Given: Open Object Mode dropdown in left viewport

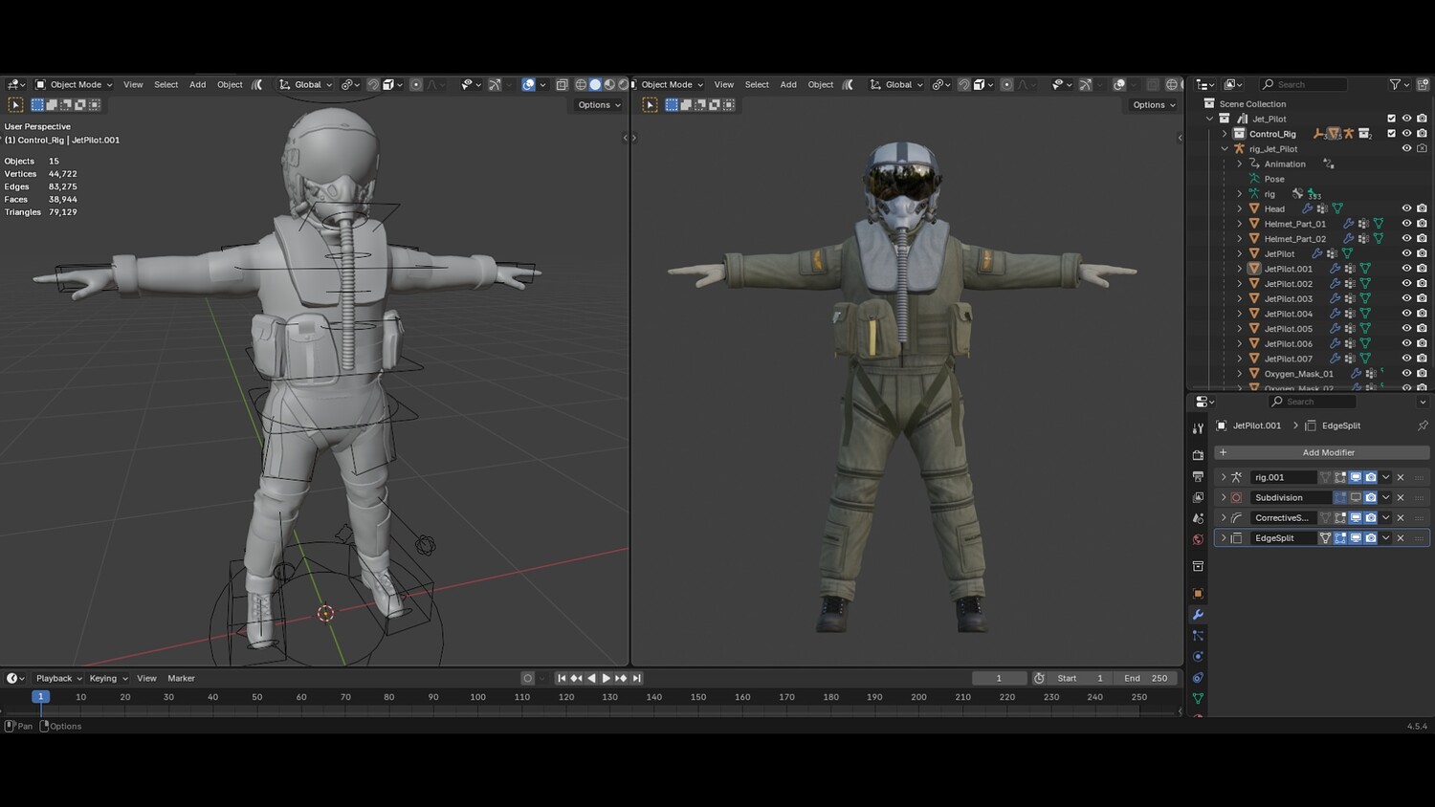Looking at the screenshot, I should 75,84.
